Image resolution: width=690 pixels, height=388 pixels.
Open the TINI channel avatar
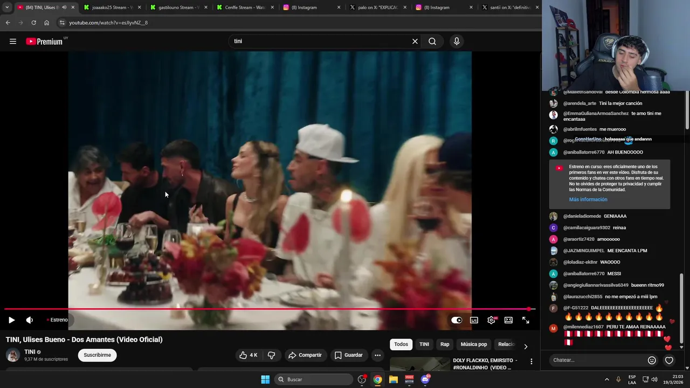pyautogui.click(x=13, y=355)
